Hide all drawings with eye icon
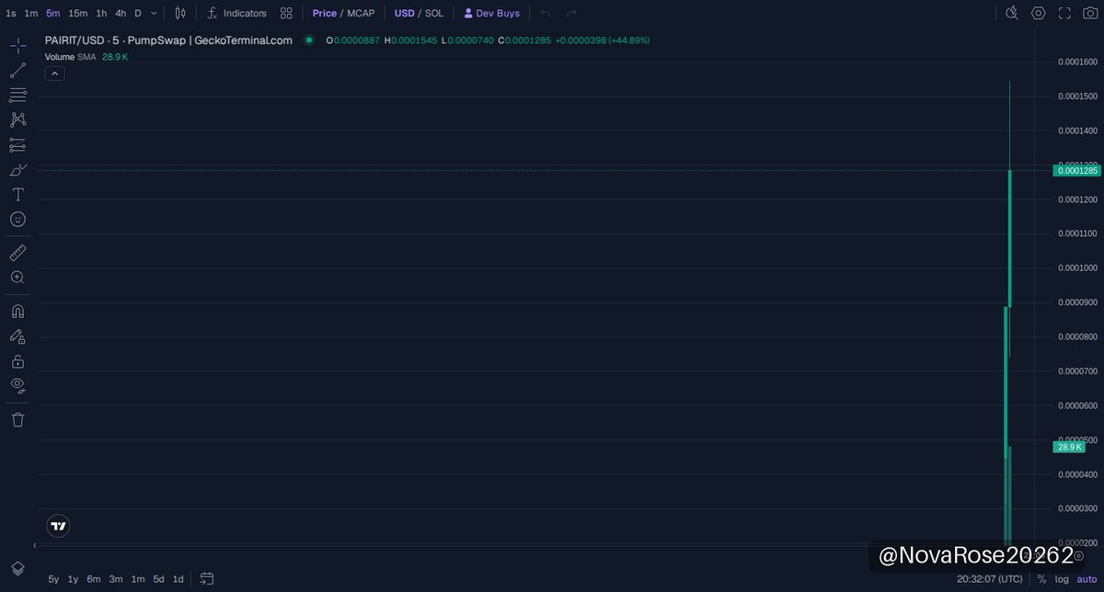The width and height of the screenshot is (1104, 592). tap(17, 385)
